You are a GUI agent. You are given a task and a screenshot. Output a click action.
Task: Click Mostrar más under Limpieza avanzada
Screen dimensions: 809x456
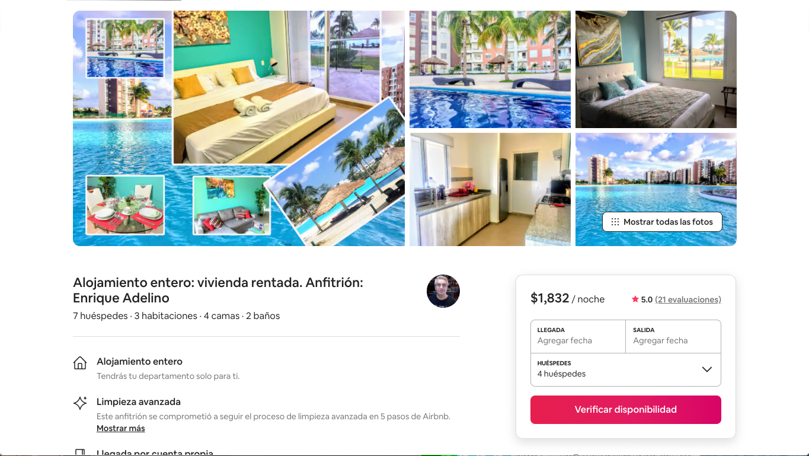[121, 428]
